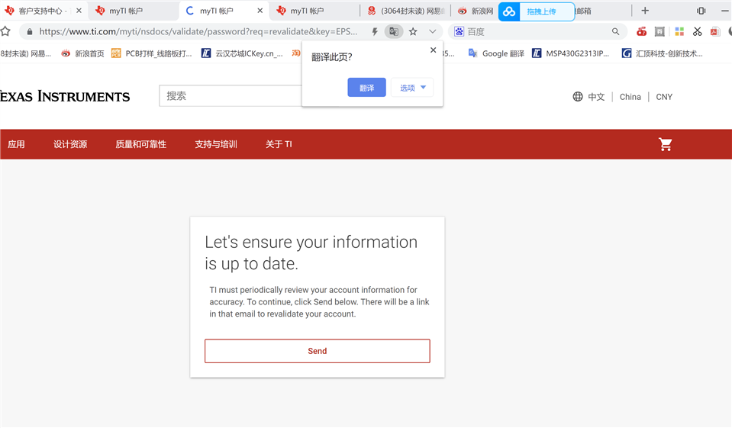Expand the address bar dropdown chevron
Image resolution: width=732 pixels, height=428 pixels.
(432, 32)
